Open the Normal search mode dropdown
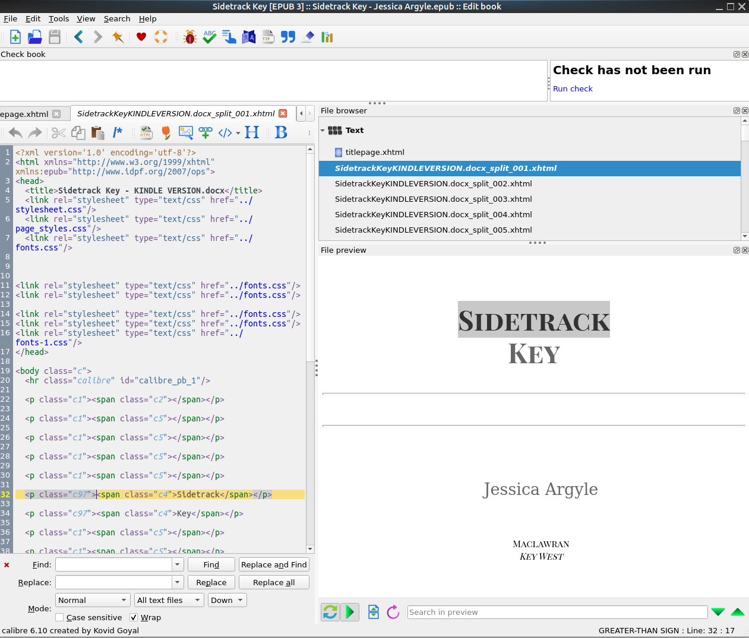Image resolution: width=749 pixels, height=638 pixels. click(x=93, y=600)
